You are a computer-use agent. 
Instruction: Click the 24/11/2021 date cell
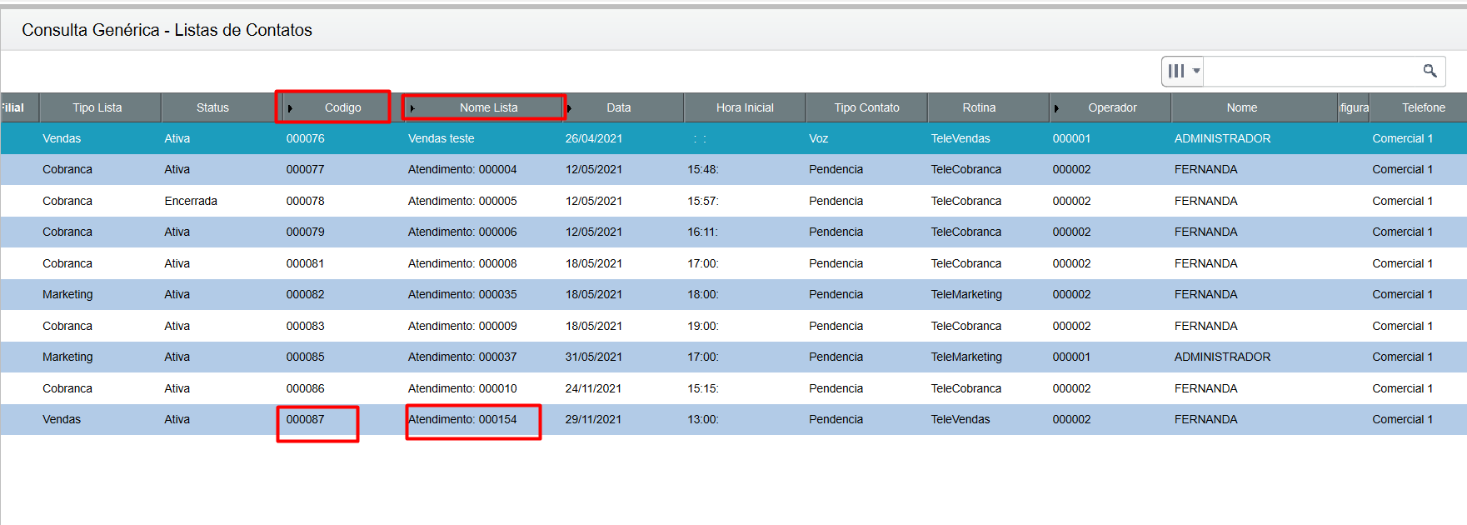coord(593,388)
